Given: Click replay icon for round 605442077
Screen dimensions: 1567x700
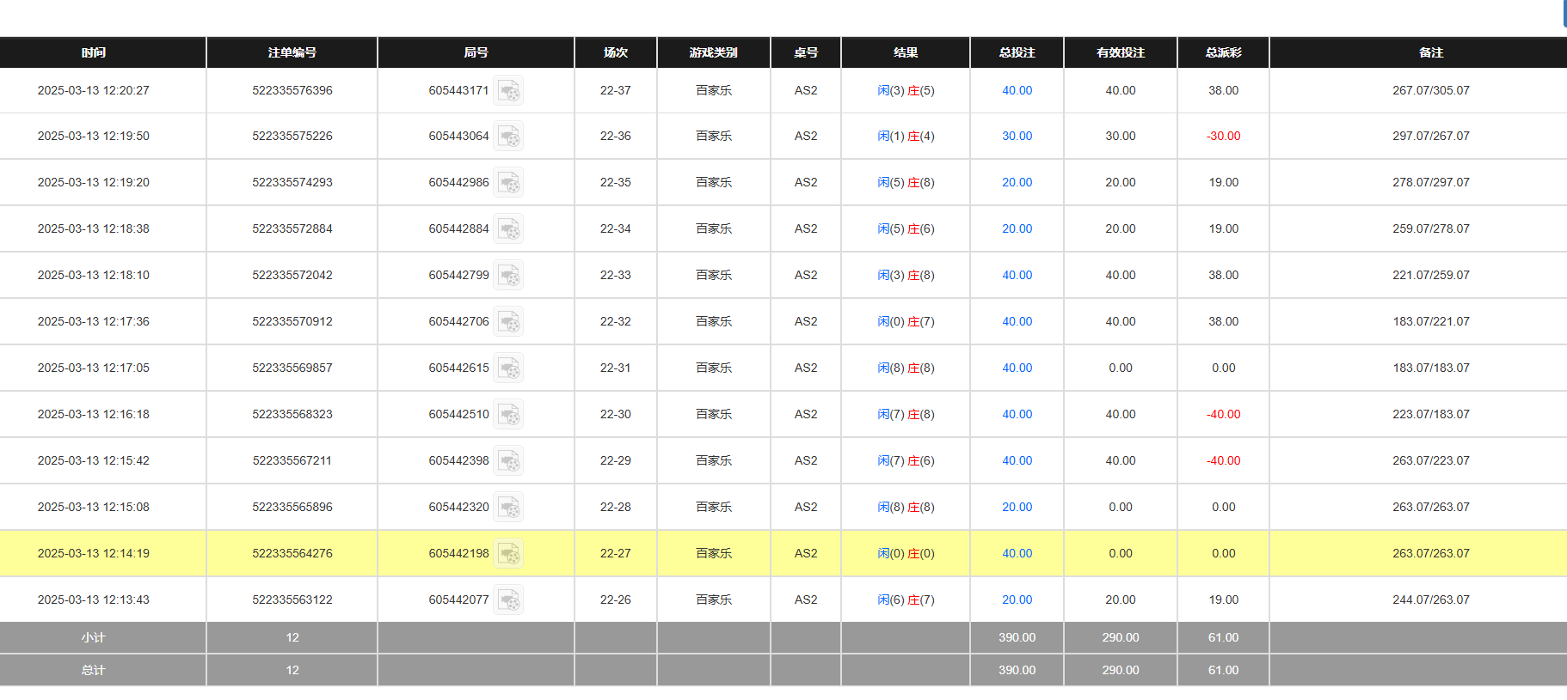Looking at the screenshot, I should coord(508,600).
